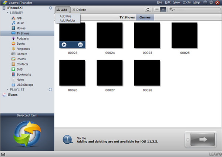Open the Tools menu
The height and width of the screenshot is (157, 222).
pyautogui.click(x=187, y=3)
